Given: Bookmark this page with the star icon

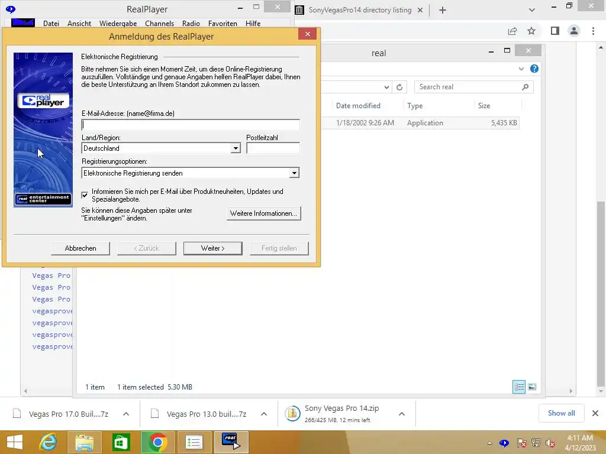Looking at the screenshot, I should pos(531,31).
